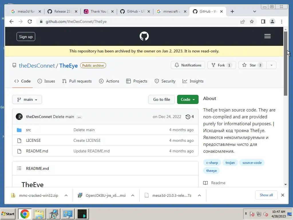Launch Chrome from the taskbar
This screenshot has width=293, height=220.
(x=25, y=214)
